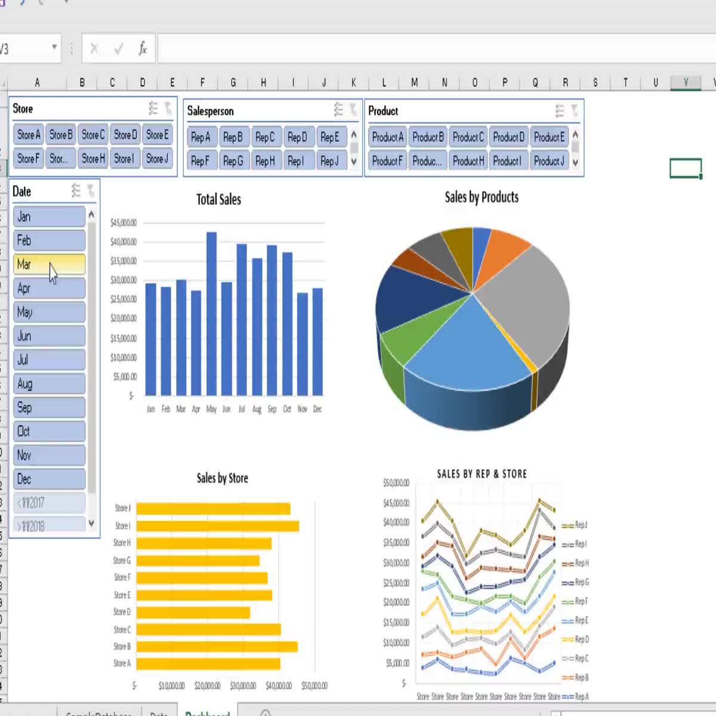The image size is (716, 716).
Task: Select Rep C in the Salesperson slicer
Action: (266, 137)
